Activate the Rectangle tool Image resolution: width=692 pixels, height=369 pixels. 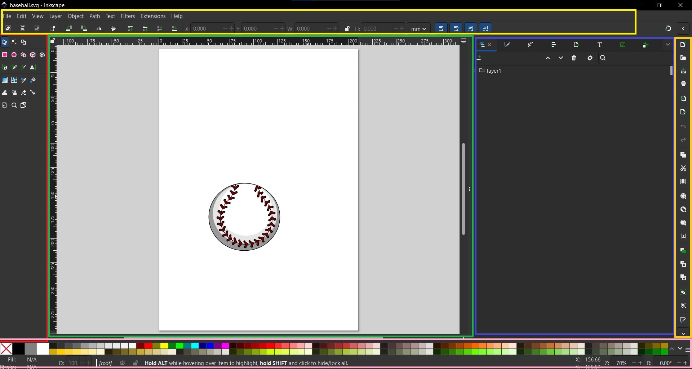tap(5, 55)
